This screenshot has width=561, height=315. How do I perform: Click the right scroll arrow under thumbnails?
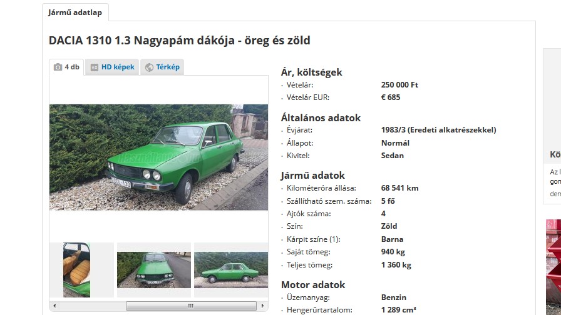click(262, 306)
